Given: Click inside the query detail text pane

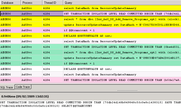Looking at the screenshot, I should [x=90, y=104].
